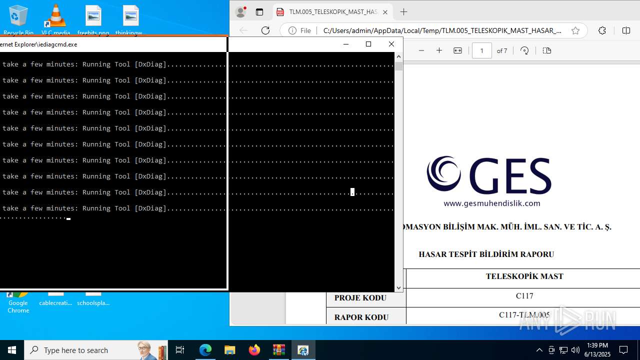Open Windows Start menu

[12, 350]
